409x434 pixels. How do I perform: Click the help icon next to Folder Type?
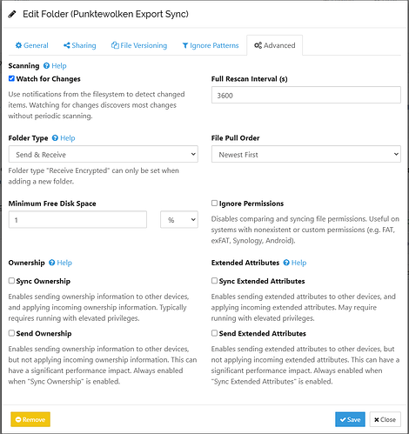pyautogui.click(x=55, y=138)
